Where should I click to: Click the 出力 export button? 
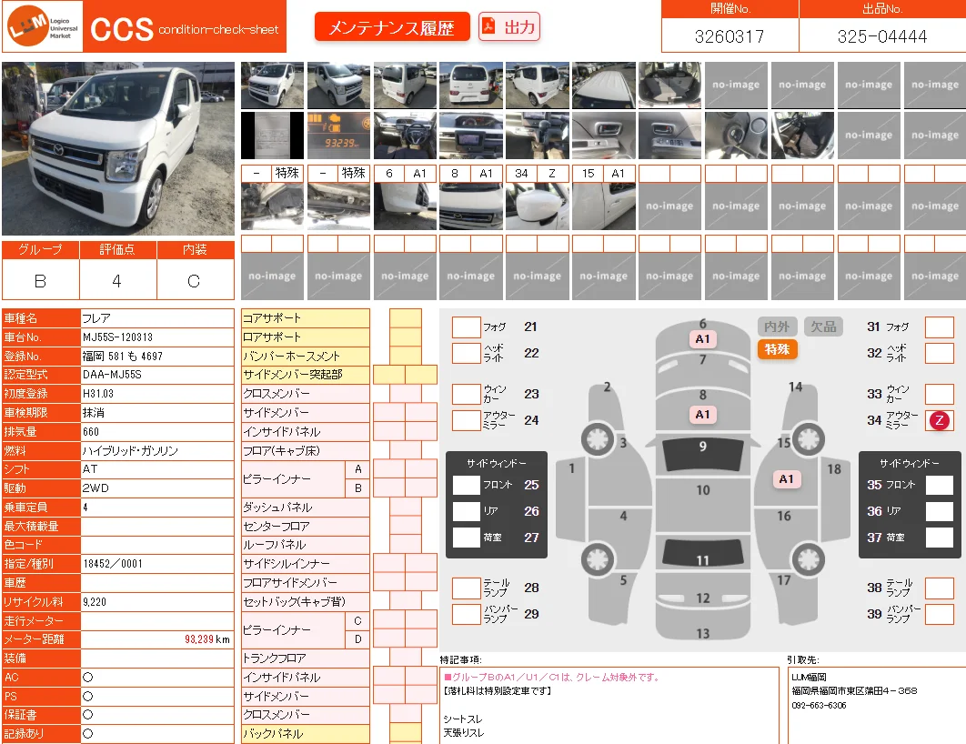509,26
